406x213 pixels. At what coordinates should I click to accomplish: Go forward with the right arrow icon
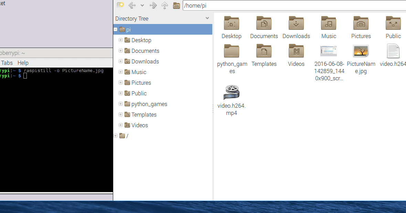pos(153,5)
